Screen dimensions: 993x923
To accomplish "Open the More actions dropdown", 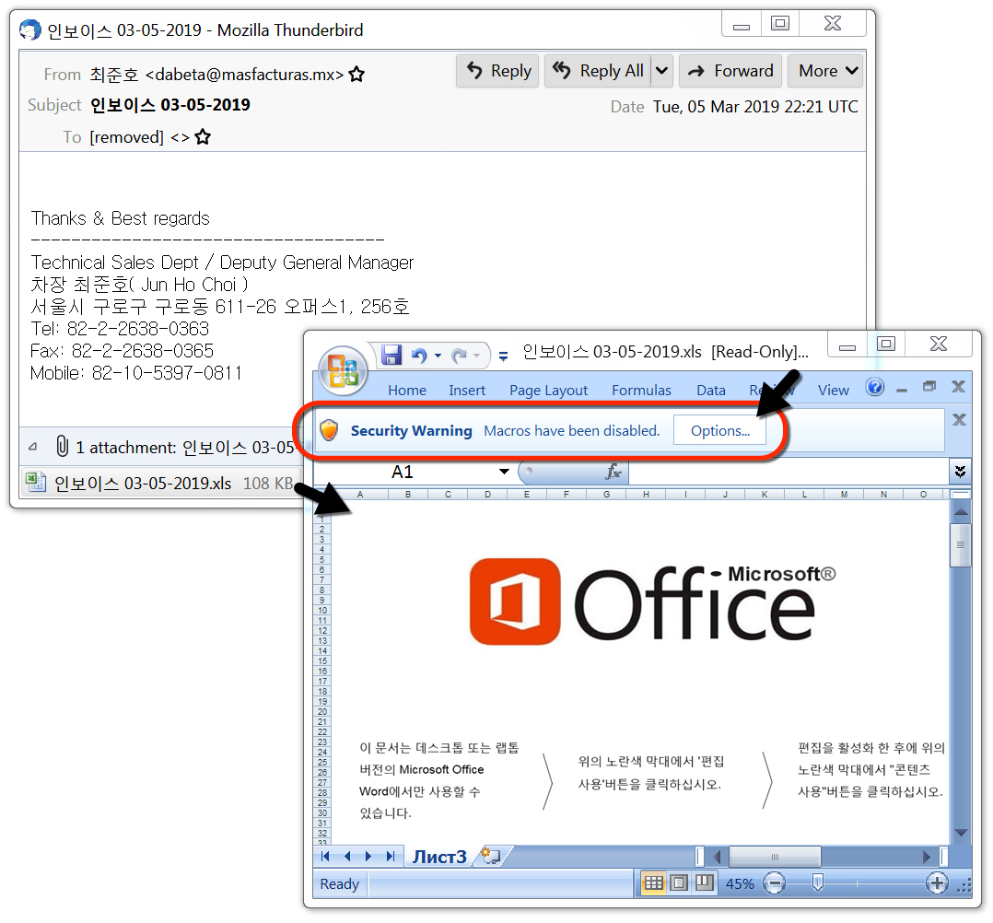I will click(x=825, y=70).
